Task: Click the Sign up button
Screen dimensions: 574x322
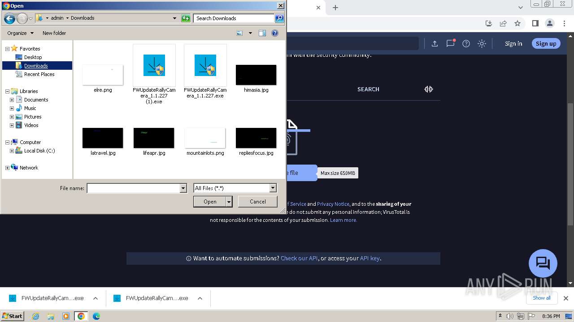Action: click(x=546, y=43)
